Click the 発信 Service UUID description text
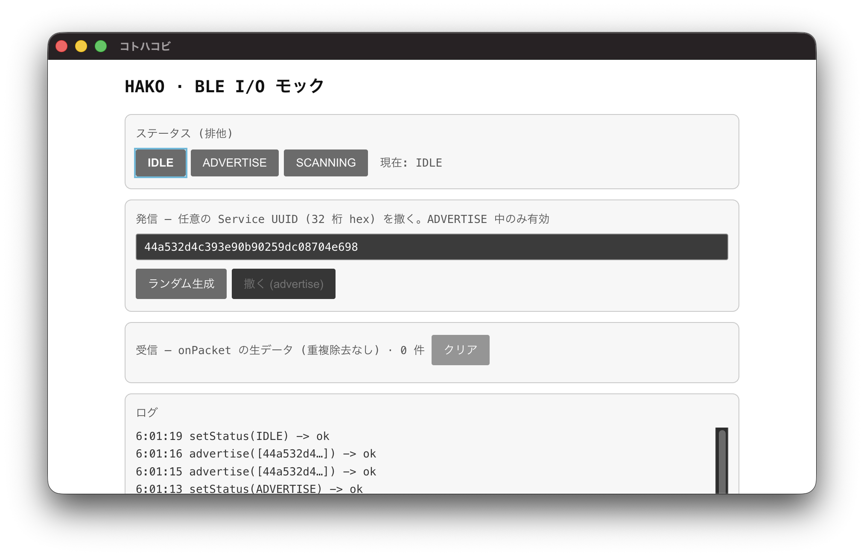Screen dimensions: 864x557 (x=342, y=219)
